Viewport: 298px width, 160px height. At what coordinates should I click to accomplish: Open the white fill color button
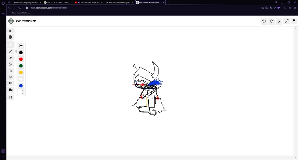pyautogui.click(x=10, y=45)
